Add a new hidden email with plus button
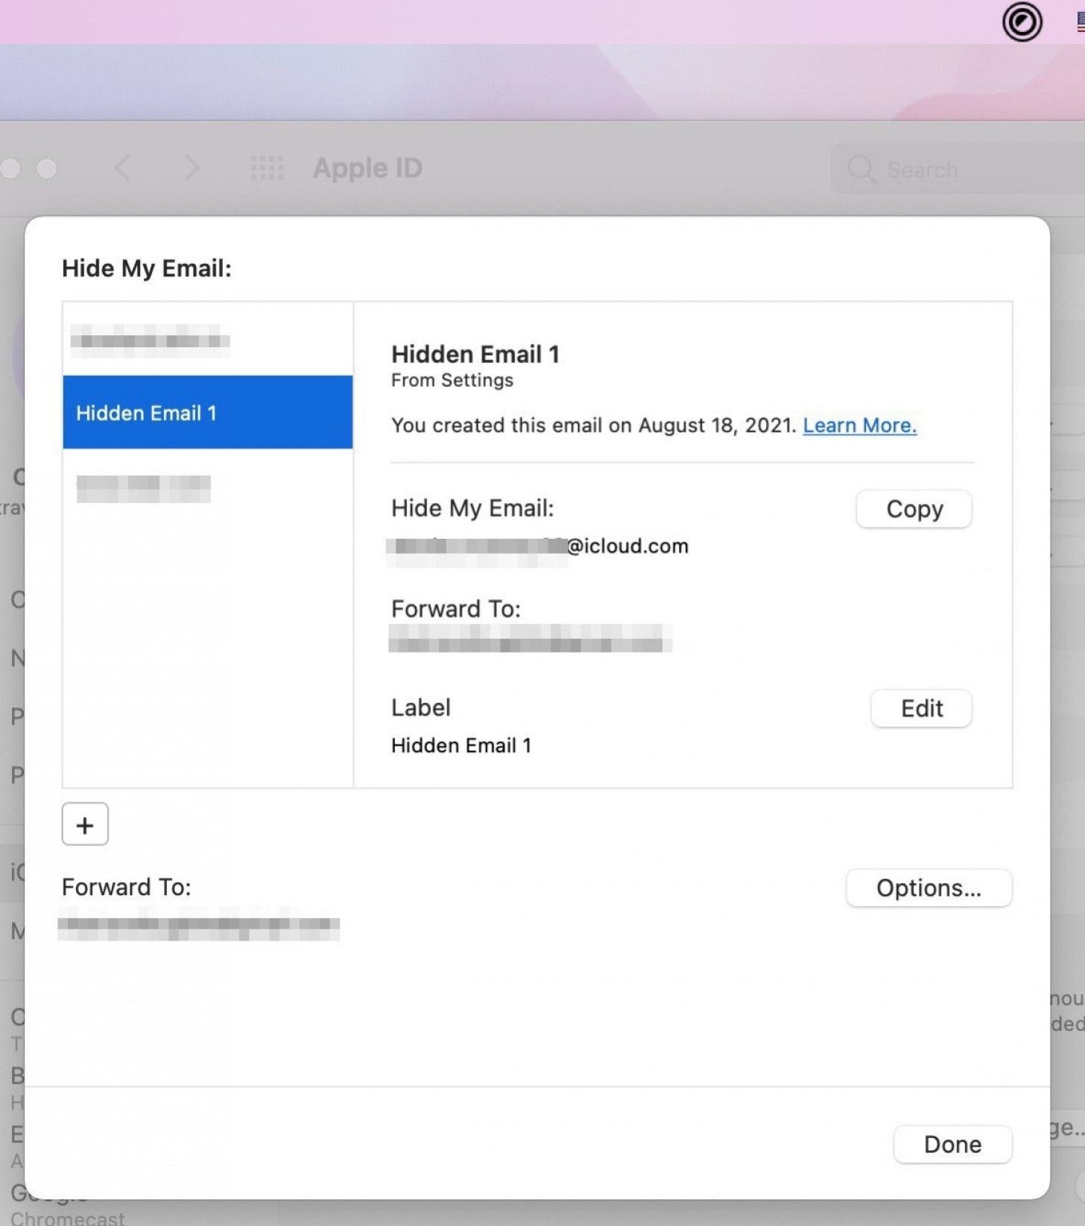1085x1226 pixels. point(85,824)
